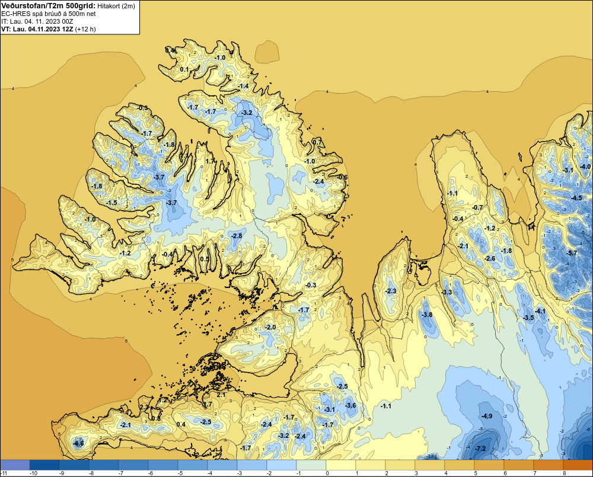Click the legend swatch between -2 and -1
Image resolution: width=593 pixels, height=477 pixels.
(x=282, y=465)
